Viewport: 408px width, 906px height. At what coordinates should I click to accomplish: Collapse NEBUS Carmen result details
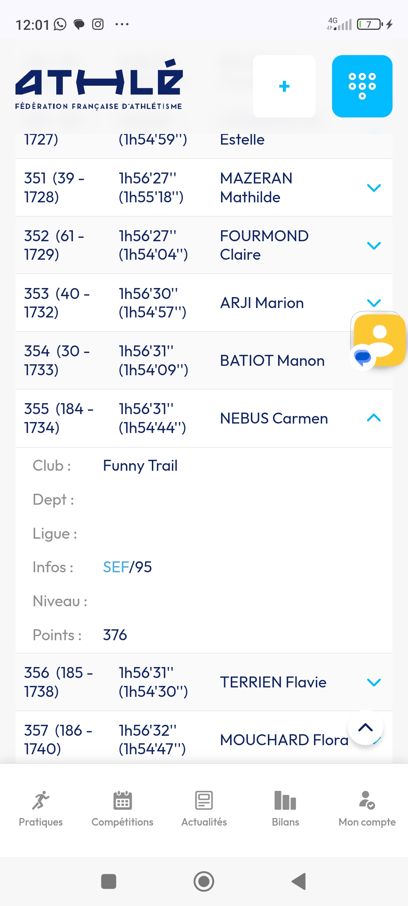374,418
